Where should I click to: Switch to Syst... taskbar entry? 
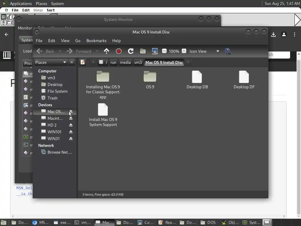click(x=252, y=222)
